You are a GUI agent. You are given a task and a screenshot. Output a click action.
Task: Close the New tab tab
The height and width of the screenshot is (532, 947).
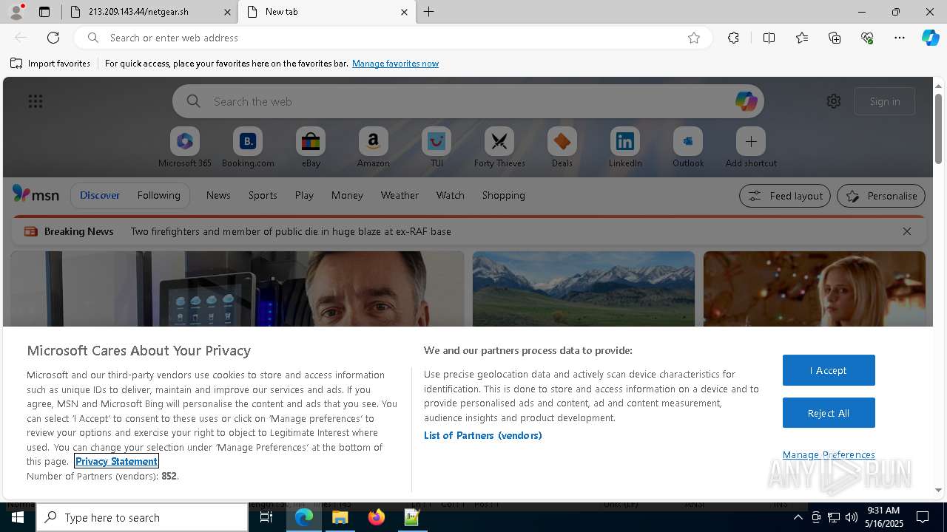coord(404,12)
